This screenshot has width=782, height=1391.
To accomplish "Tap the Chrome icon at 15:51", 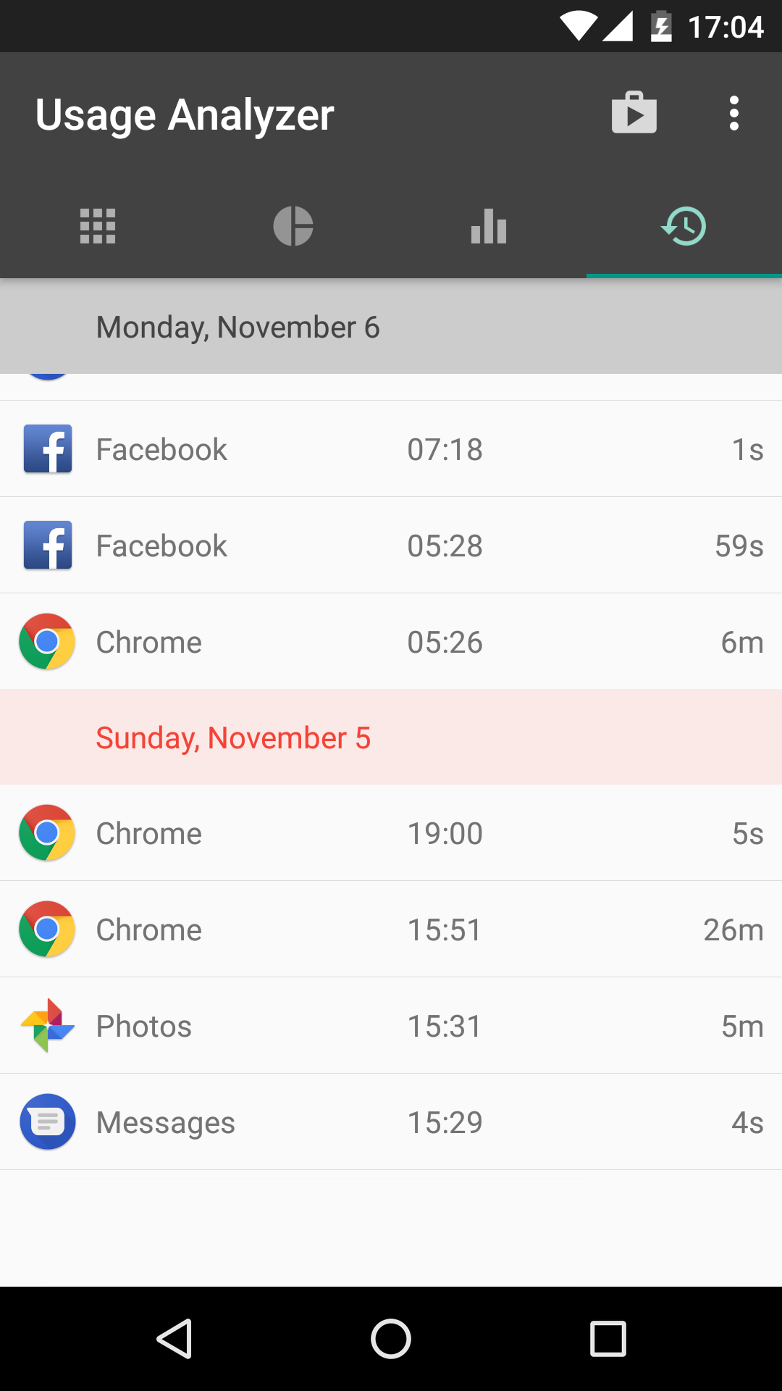I will 47,930.
